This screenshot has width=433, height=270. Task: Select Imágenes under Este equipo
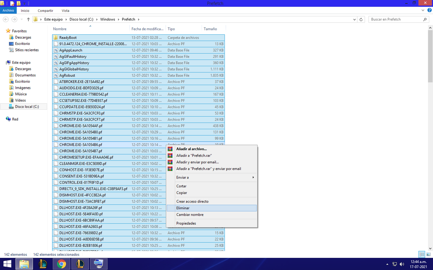point(23,88)
